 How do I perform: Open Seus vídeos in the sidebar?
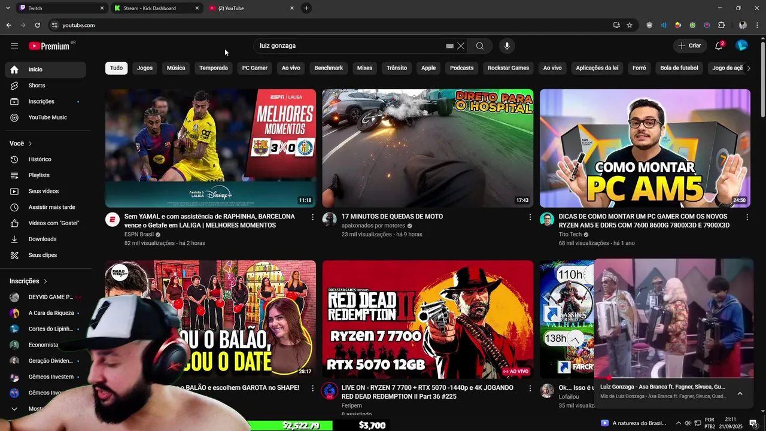click(45, 192)
